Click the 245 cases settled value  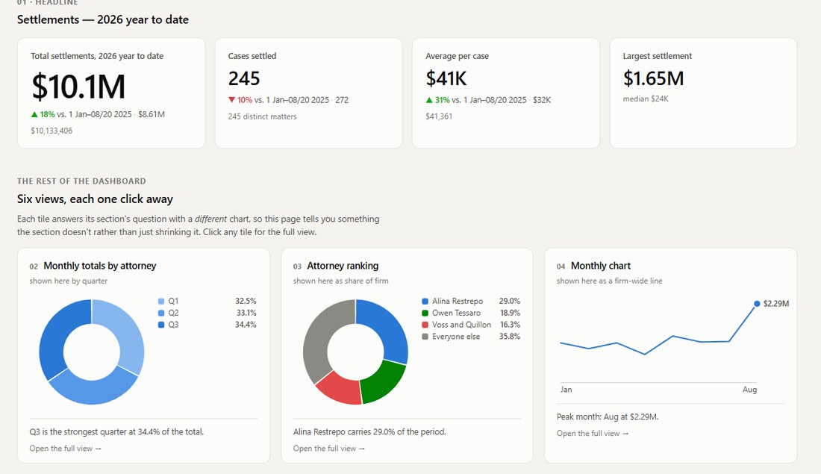[244, 78]
